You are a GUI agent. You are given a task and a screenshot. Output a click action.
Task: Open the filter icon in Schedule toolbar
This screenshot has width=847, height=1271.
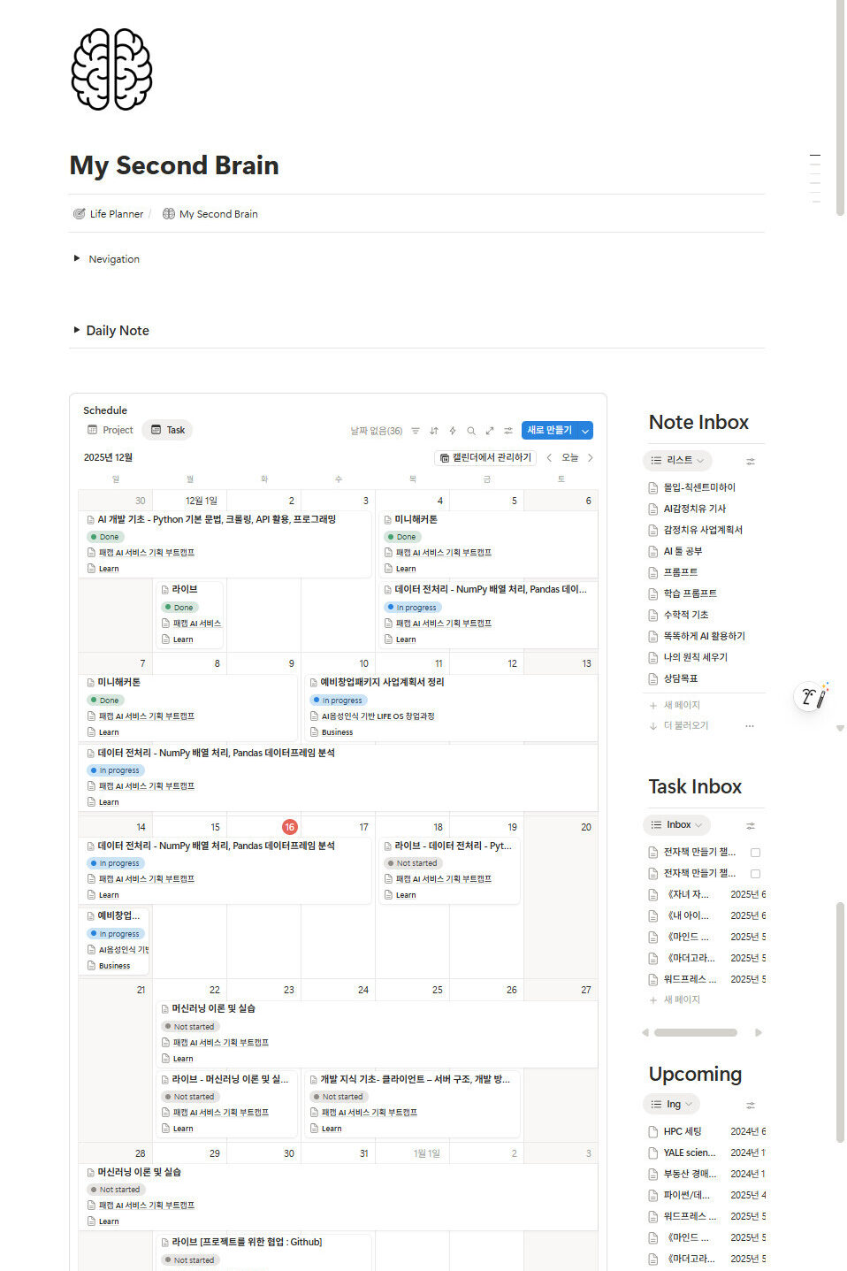pos(416,431)
